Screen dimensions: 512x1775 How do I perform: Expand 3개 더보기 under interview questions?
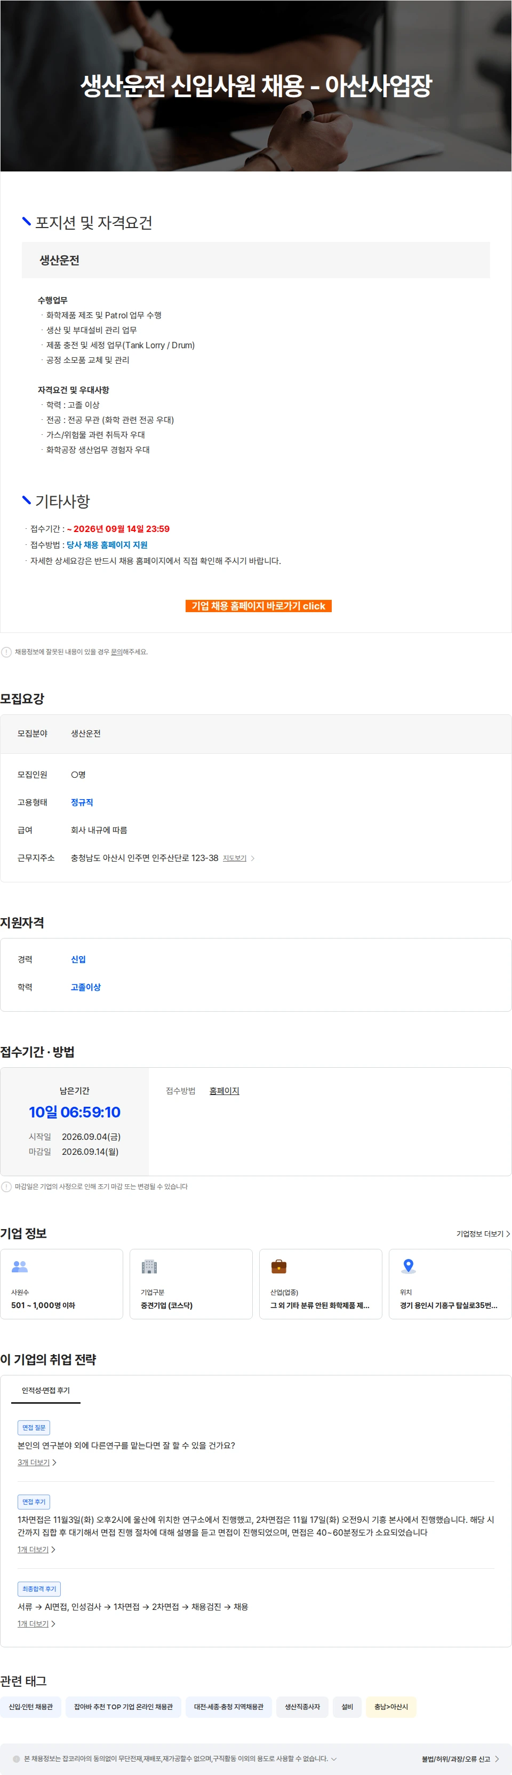37,1462
